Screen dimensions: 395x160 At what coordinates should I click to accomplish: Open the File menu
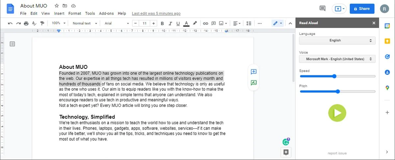pos(23,13)
